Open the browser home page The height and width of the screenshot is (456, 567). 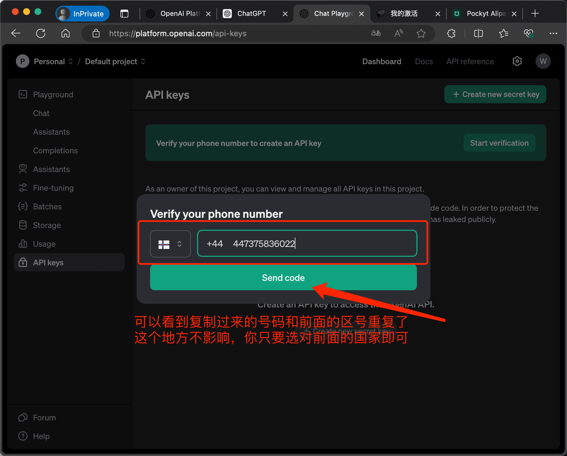point(66,33)
